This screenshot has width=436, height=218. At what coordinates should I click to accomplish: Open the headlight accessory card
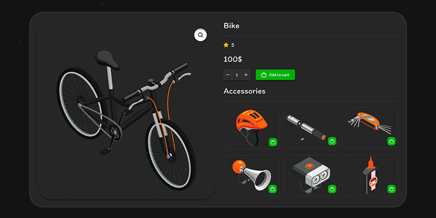311,175
